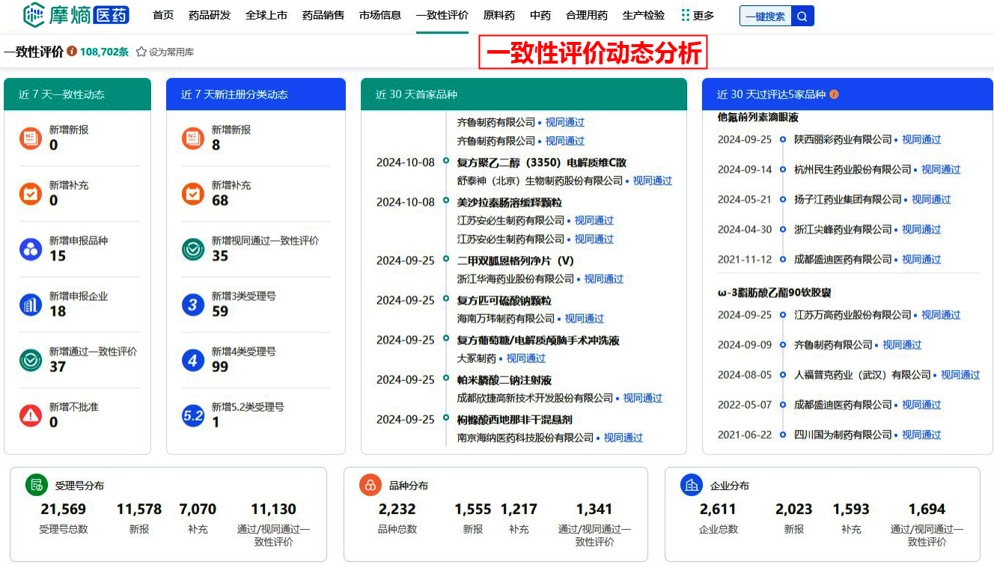
Task: Click the 受理号分布 green icon
Action: pos(36,485)
